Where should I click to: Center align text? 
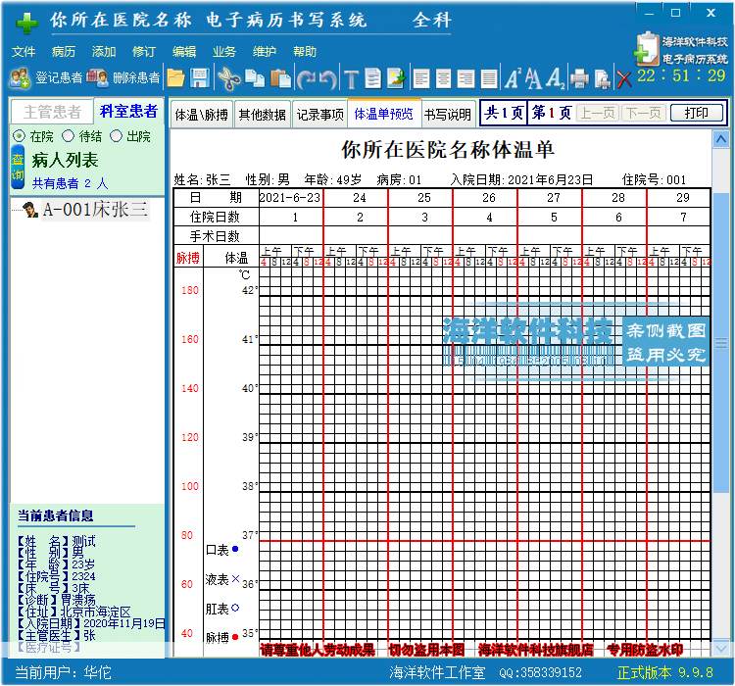tap(443, 78)
